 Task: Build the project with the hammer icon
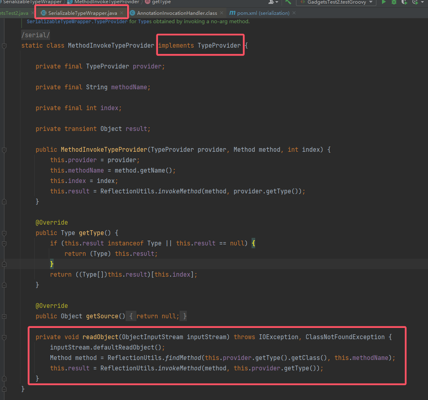coord(288,2)
